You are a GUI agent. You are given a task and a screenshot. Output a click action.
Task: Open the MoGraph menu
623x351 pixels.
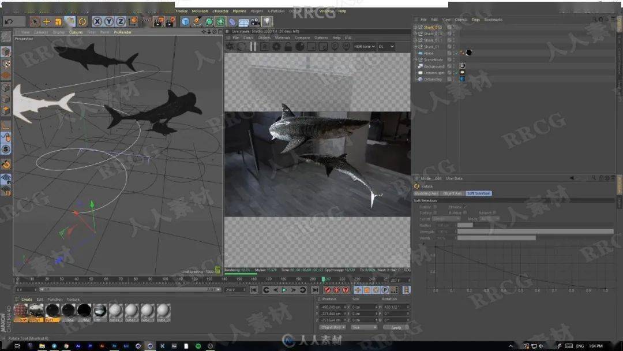pos(200,11)
